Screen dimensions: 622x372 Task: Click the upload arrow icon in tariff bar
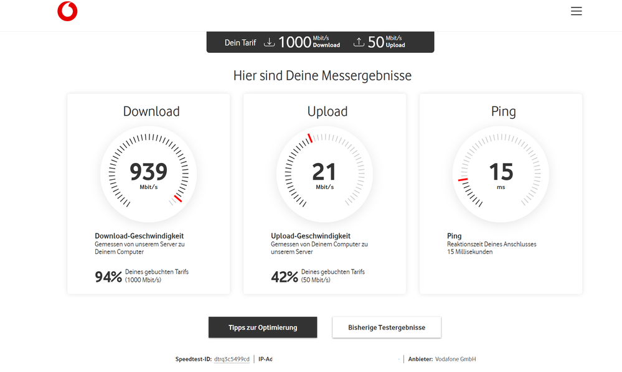359,42
